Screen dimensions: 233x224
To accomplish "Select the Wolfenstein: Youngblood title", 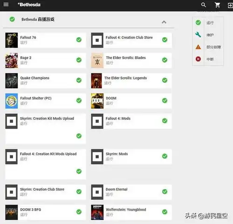I will [x=126, y=210].
